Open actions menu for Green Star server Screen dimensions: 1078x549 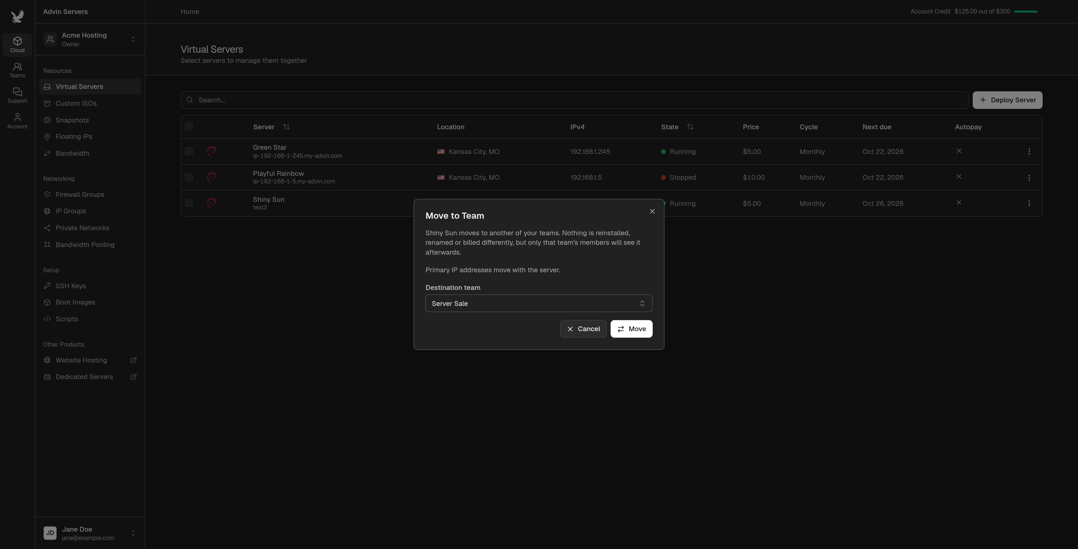tap(1029, 151)
